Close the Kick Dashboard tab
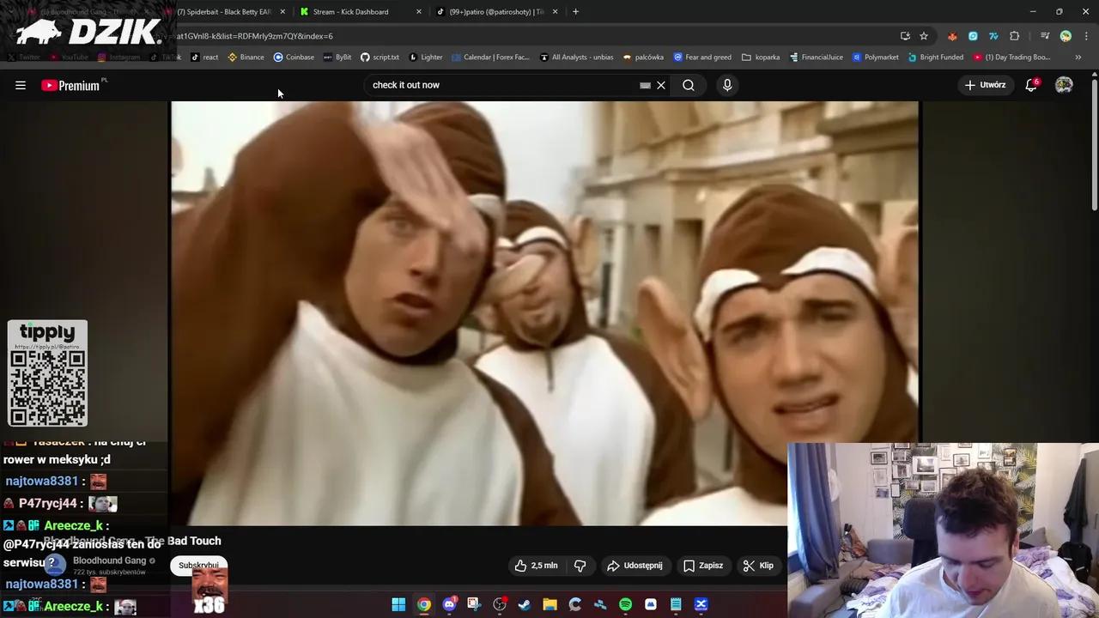 [419, 12]
